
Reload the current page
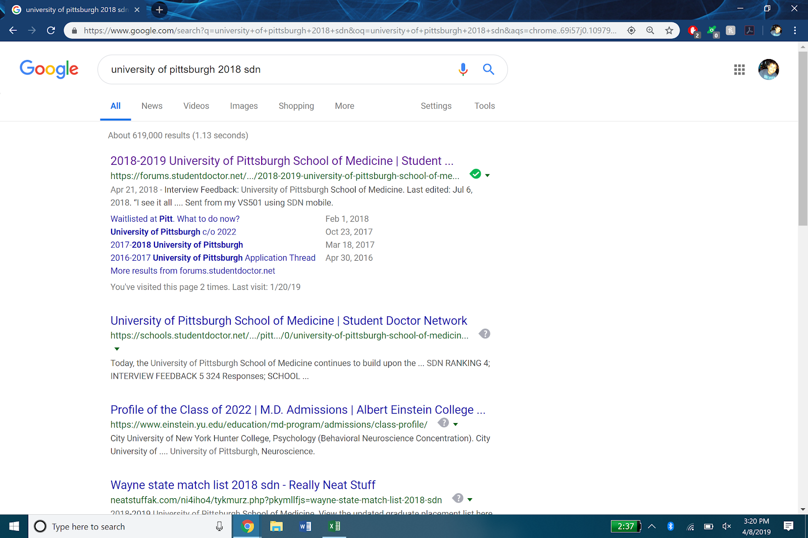click(x=51, y=30)
